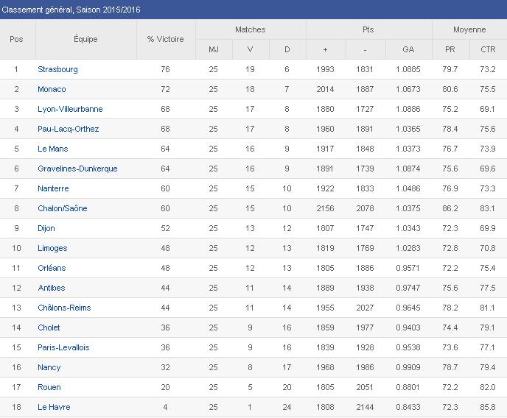Select the Nancy team link
507x418 pixels.
pos(49,367)
